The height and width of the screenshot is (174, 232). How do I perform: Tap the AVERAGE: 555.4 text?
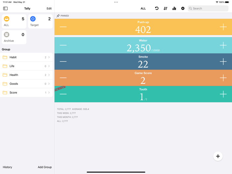[x=81, y=109]
